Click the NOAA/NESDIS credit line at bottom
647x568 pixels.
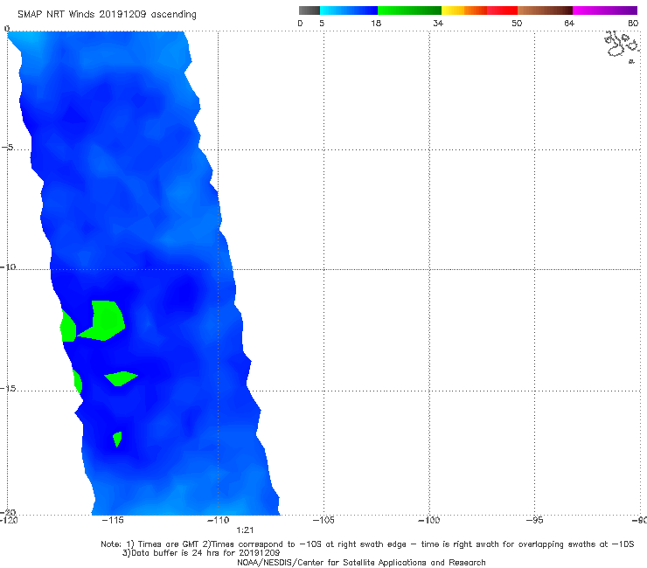click(x=361, y=562)
